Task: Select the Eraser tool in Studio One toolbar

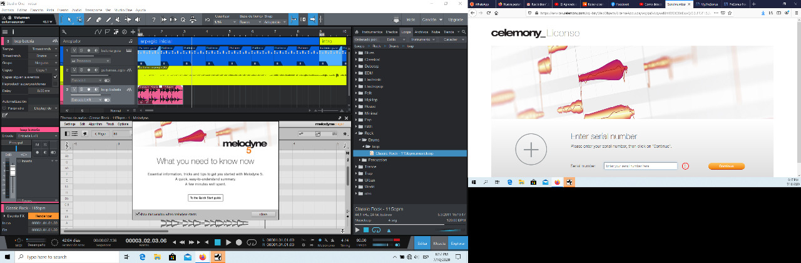Action: click(x=99, y=19)
